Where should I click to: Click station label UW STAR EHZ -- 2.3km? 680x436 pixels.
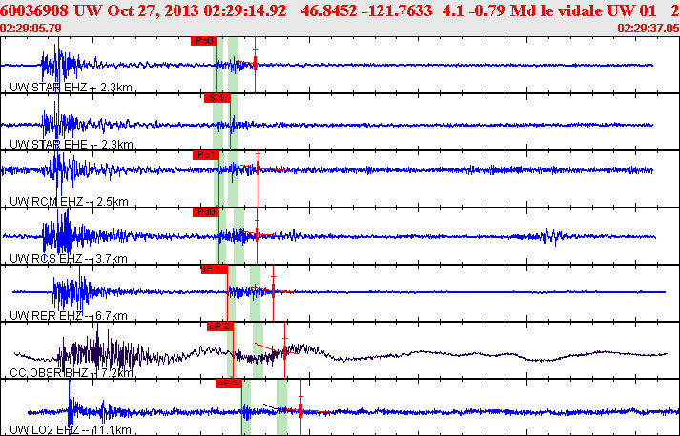(71, 88)
